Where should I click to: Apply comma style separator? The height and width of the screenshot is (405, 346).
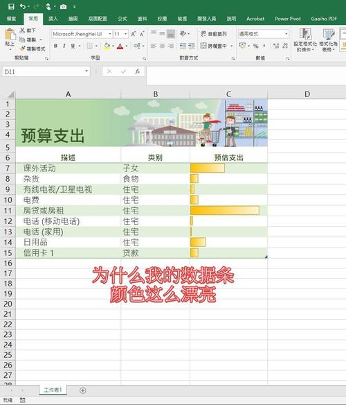coord(264,46)
